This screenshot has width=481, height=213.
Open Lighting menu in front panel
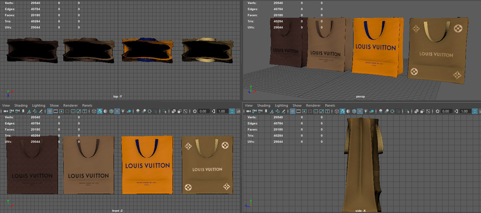coord(39,105)
